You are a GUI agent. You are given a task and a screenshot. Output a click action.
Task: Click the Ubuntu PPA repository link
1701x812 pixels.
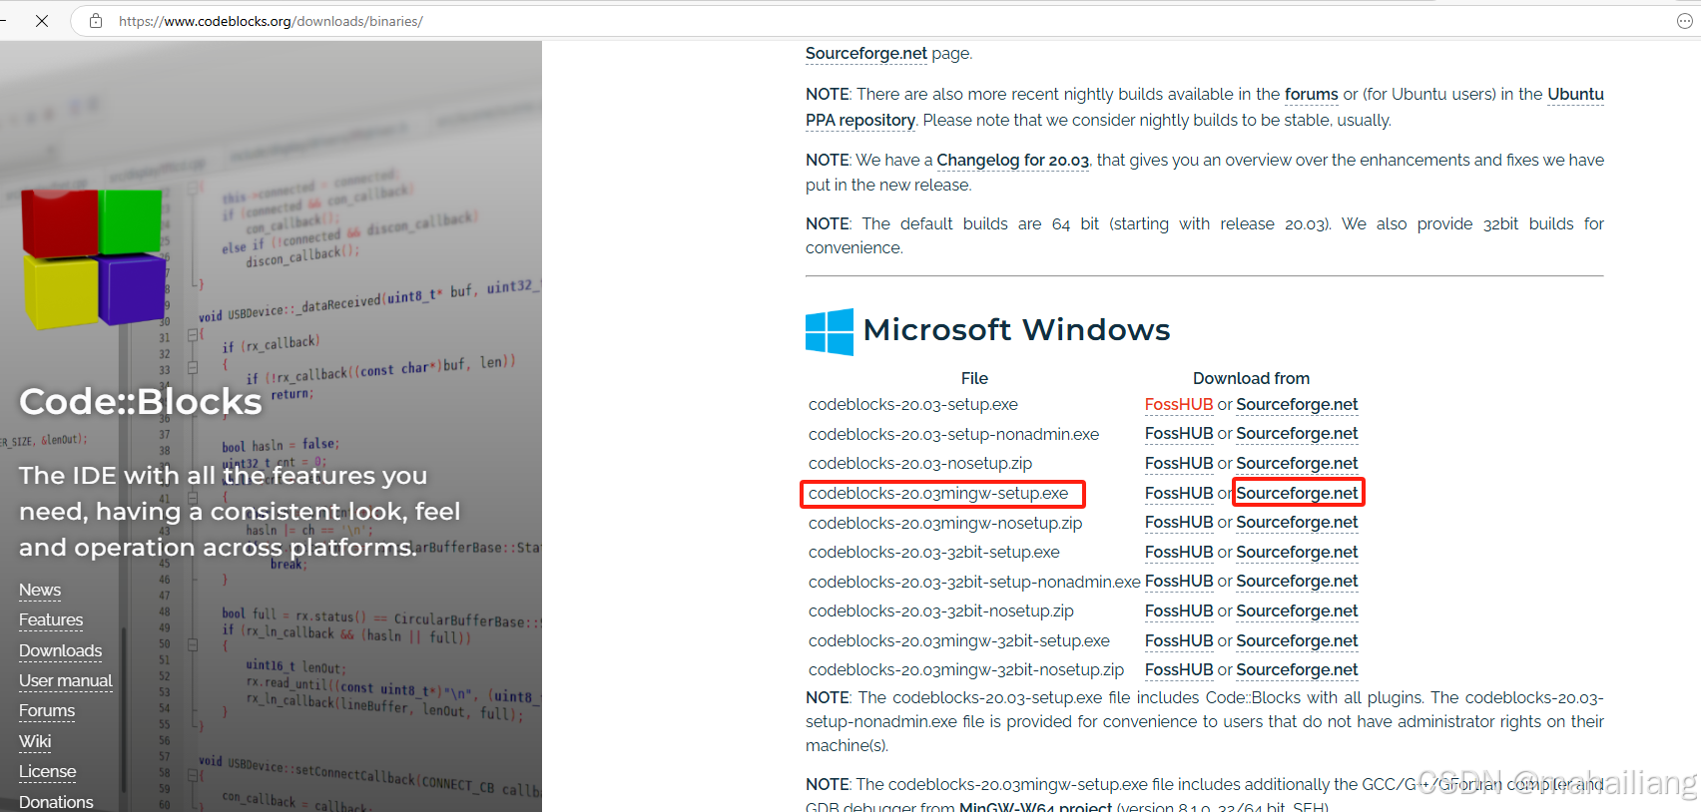coord(860,121)
